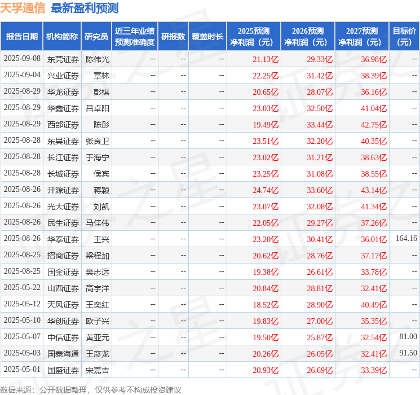The image size is (420, 395).
Task: Click analyst name 刘凯
Action: 101,207
